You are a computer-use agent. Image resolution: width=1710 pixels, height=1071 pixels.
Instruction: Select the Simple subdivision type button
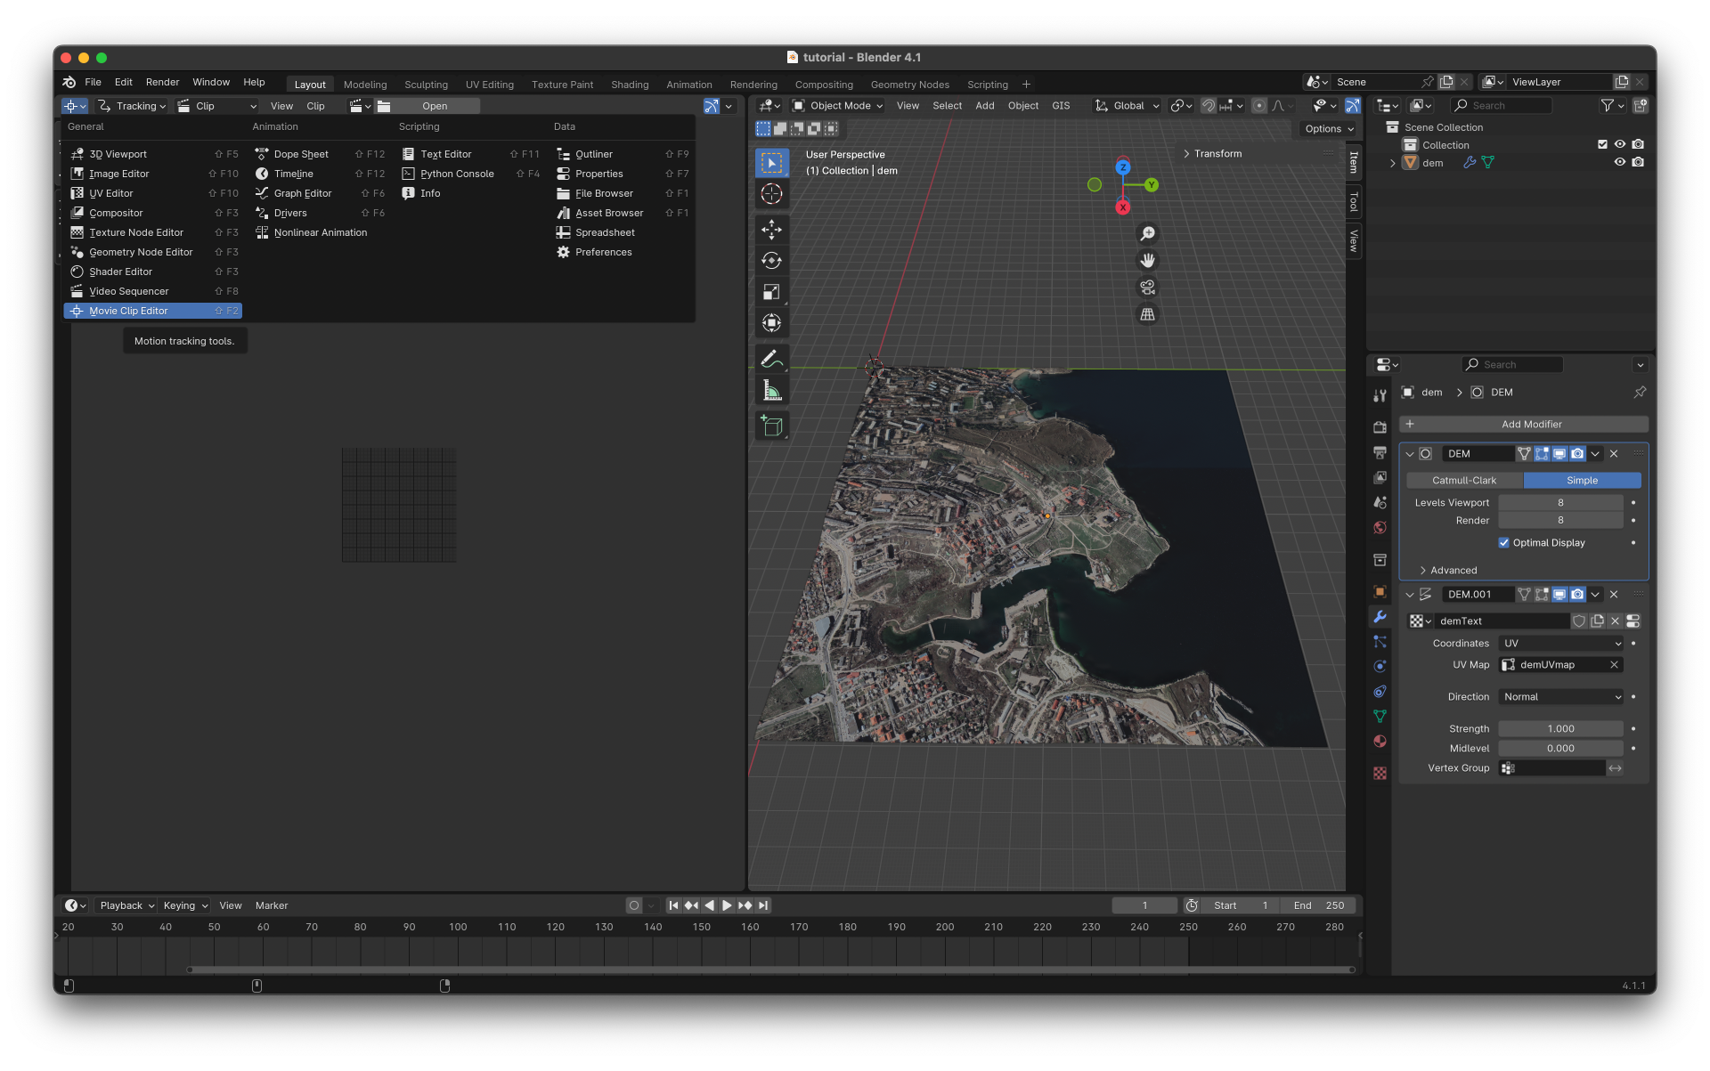(1582, 481)
